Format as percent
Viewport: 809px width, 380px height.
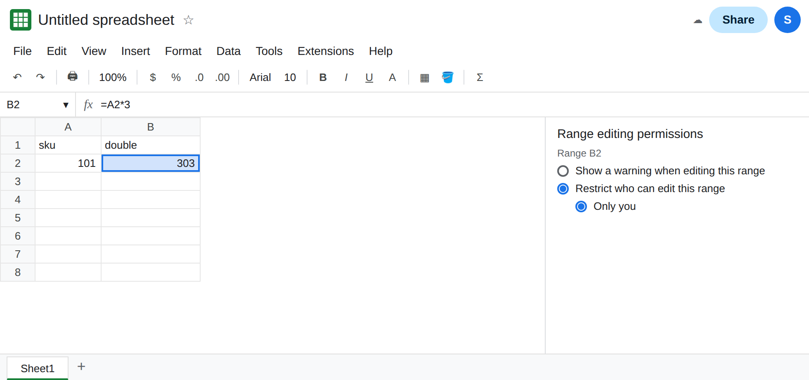coord(176,77)
